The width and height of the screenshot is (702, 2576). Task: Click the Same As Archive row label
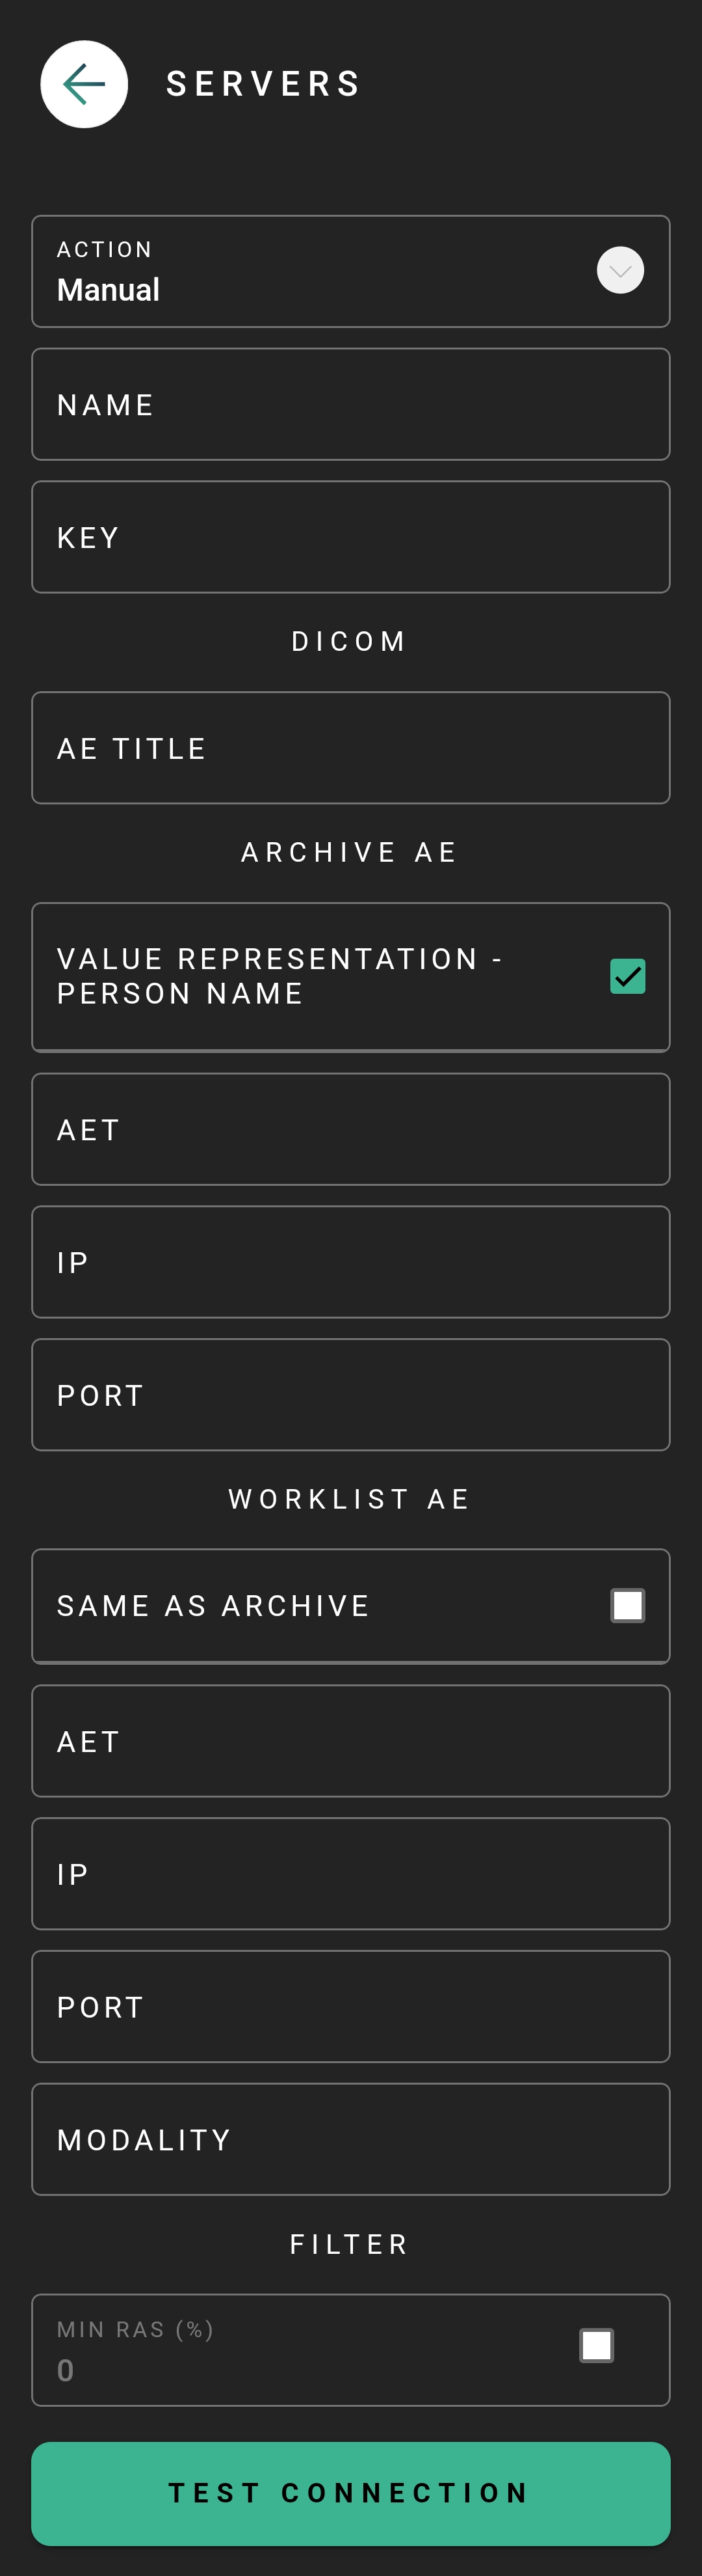tap(213, 1605)
